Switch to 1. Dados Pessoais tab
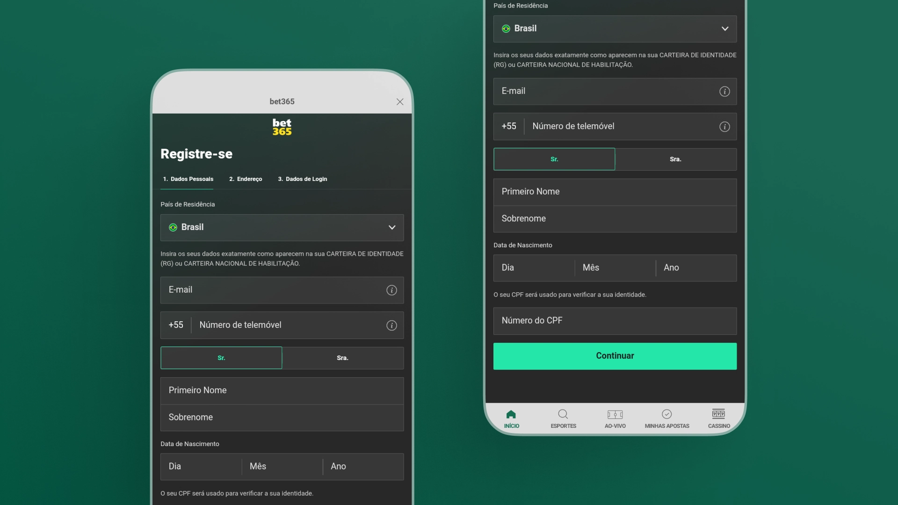898x505 pixels. (188, 179)
